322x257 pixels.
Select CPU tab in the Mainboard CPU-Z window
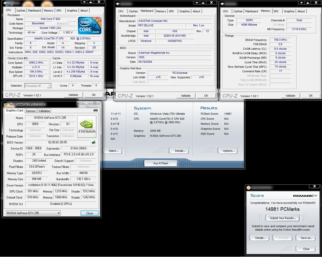(121, 11)
